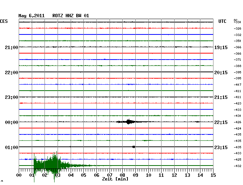243x185 pixels.
Task: Click minute label 07 on the time axis
Action: tap(110, 175)
